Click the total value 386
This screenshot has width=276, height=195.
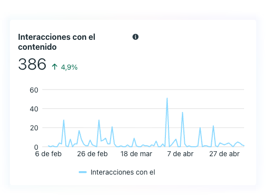[32, 64]
